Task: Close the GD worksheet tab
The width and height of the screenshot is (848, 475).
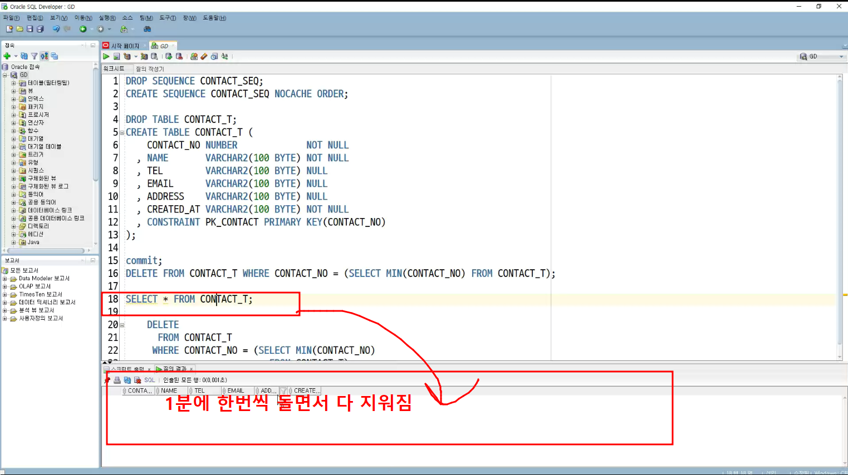Action: (x=173, y=46)
